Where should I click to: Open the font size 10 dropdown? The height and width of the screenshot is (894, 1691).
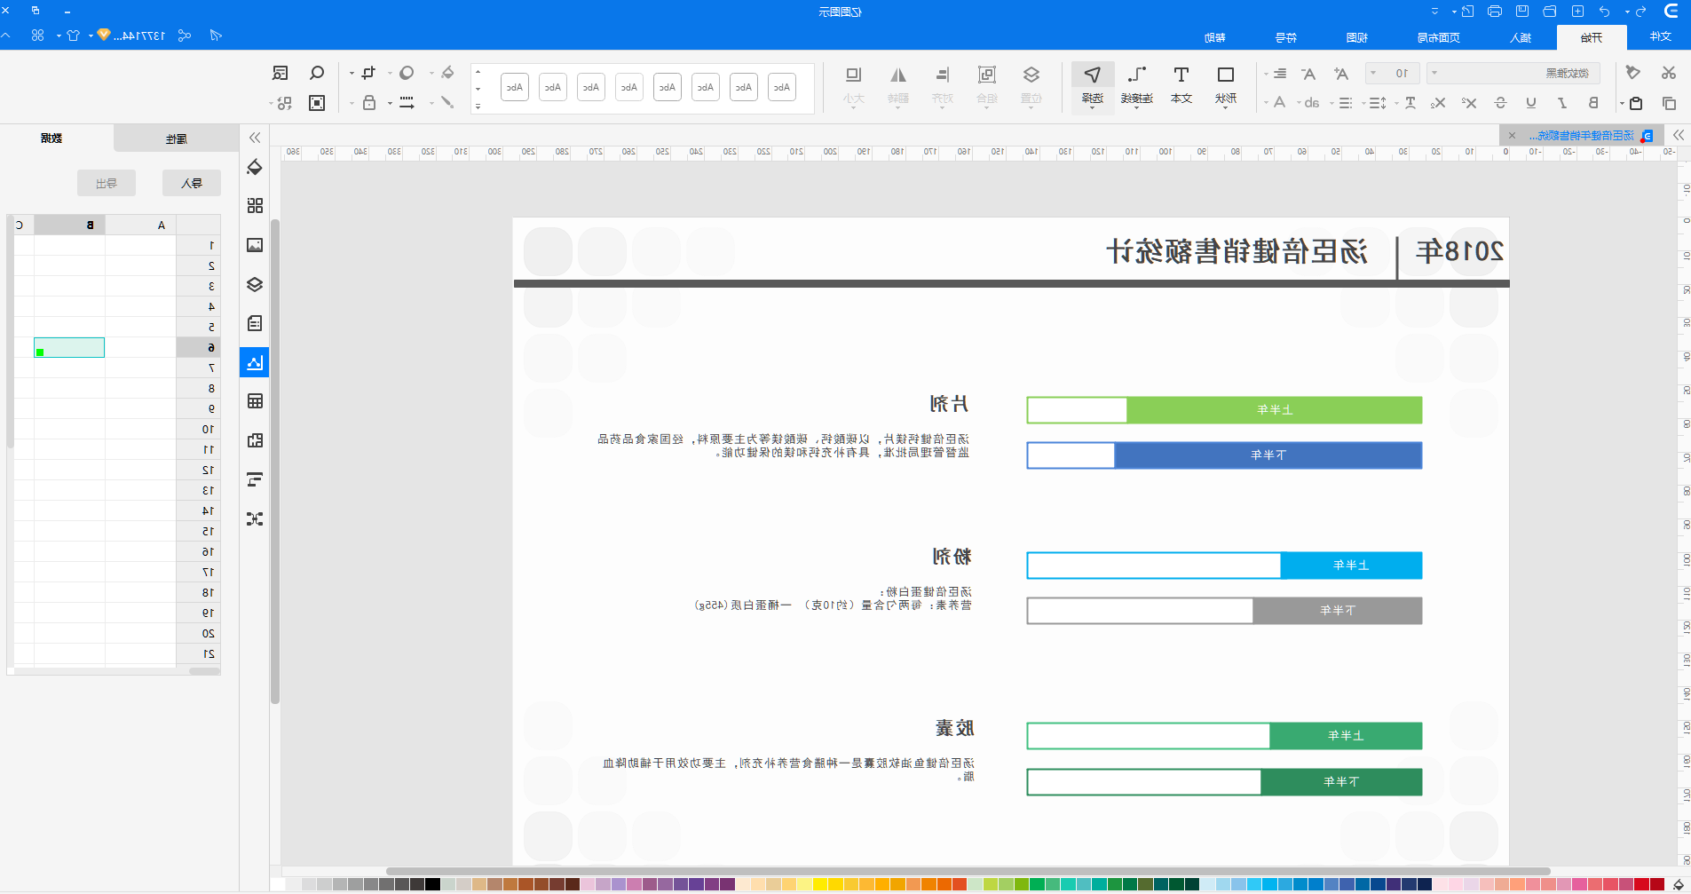point(1393,73)
